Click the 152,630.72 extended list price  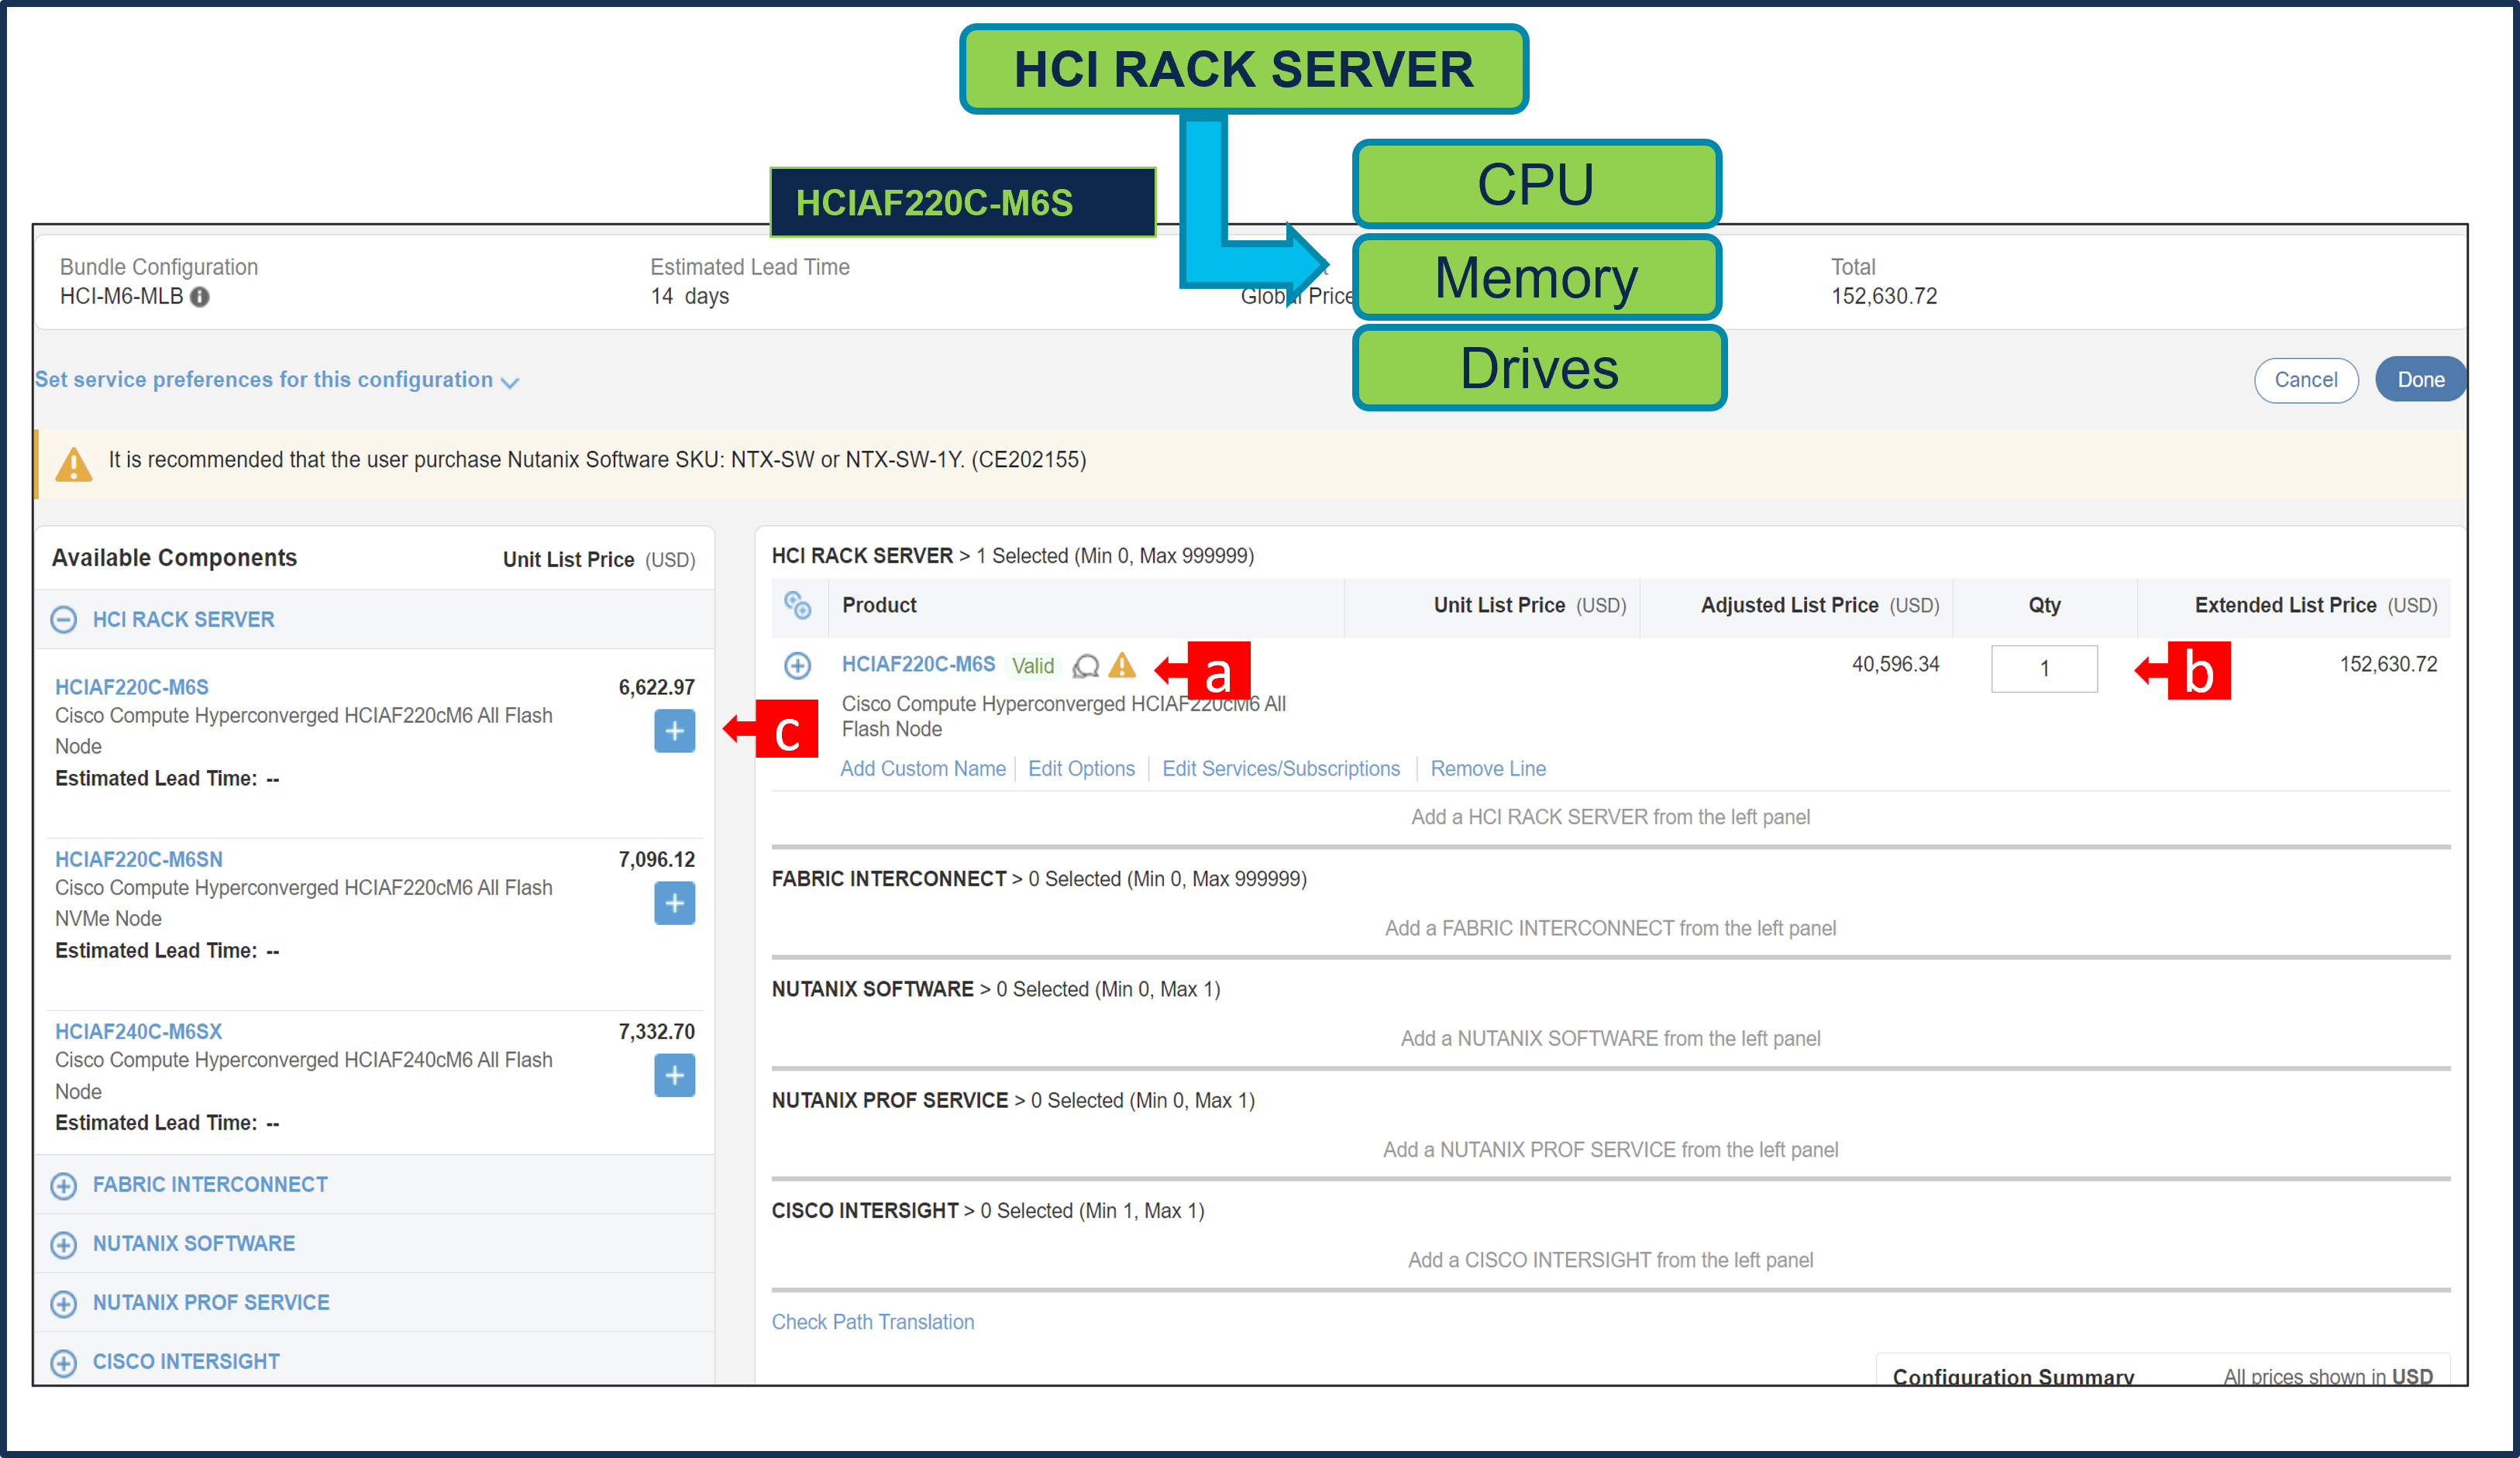(2388, 665)
